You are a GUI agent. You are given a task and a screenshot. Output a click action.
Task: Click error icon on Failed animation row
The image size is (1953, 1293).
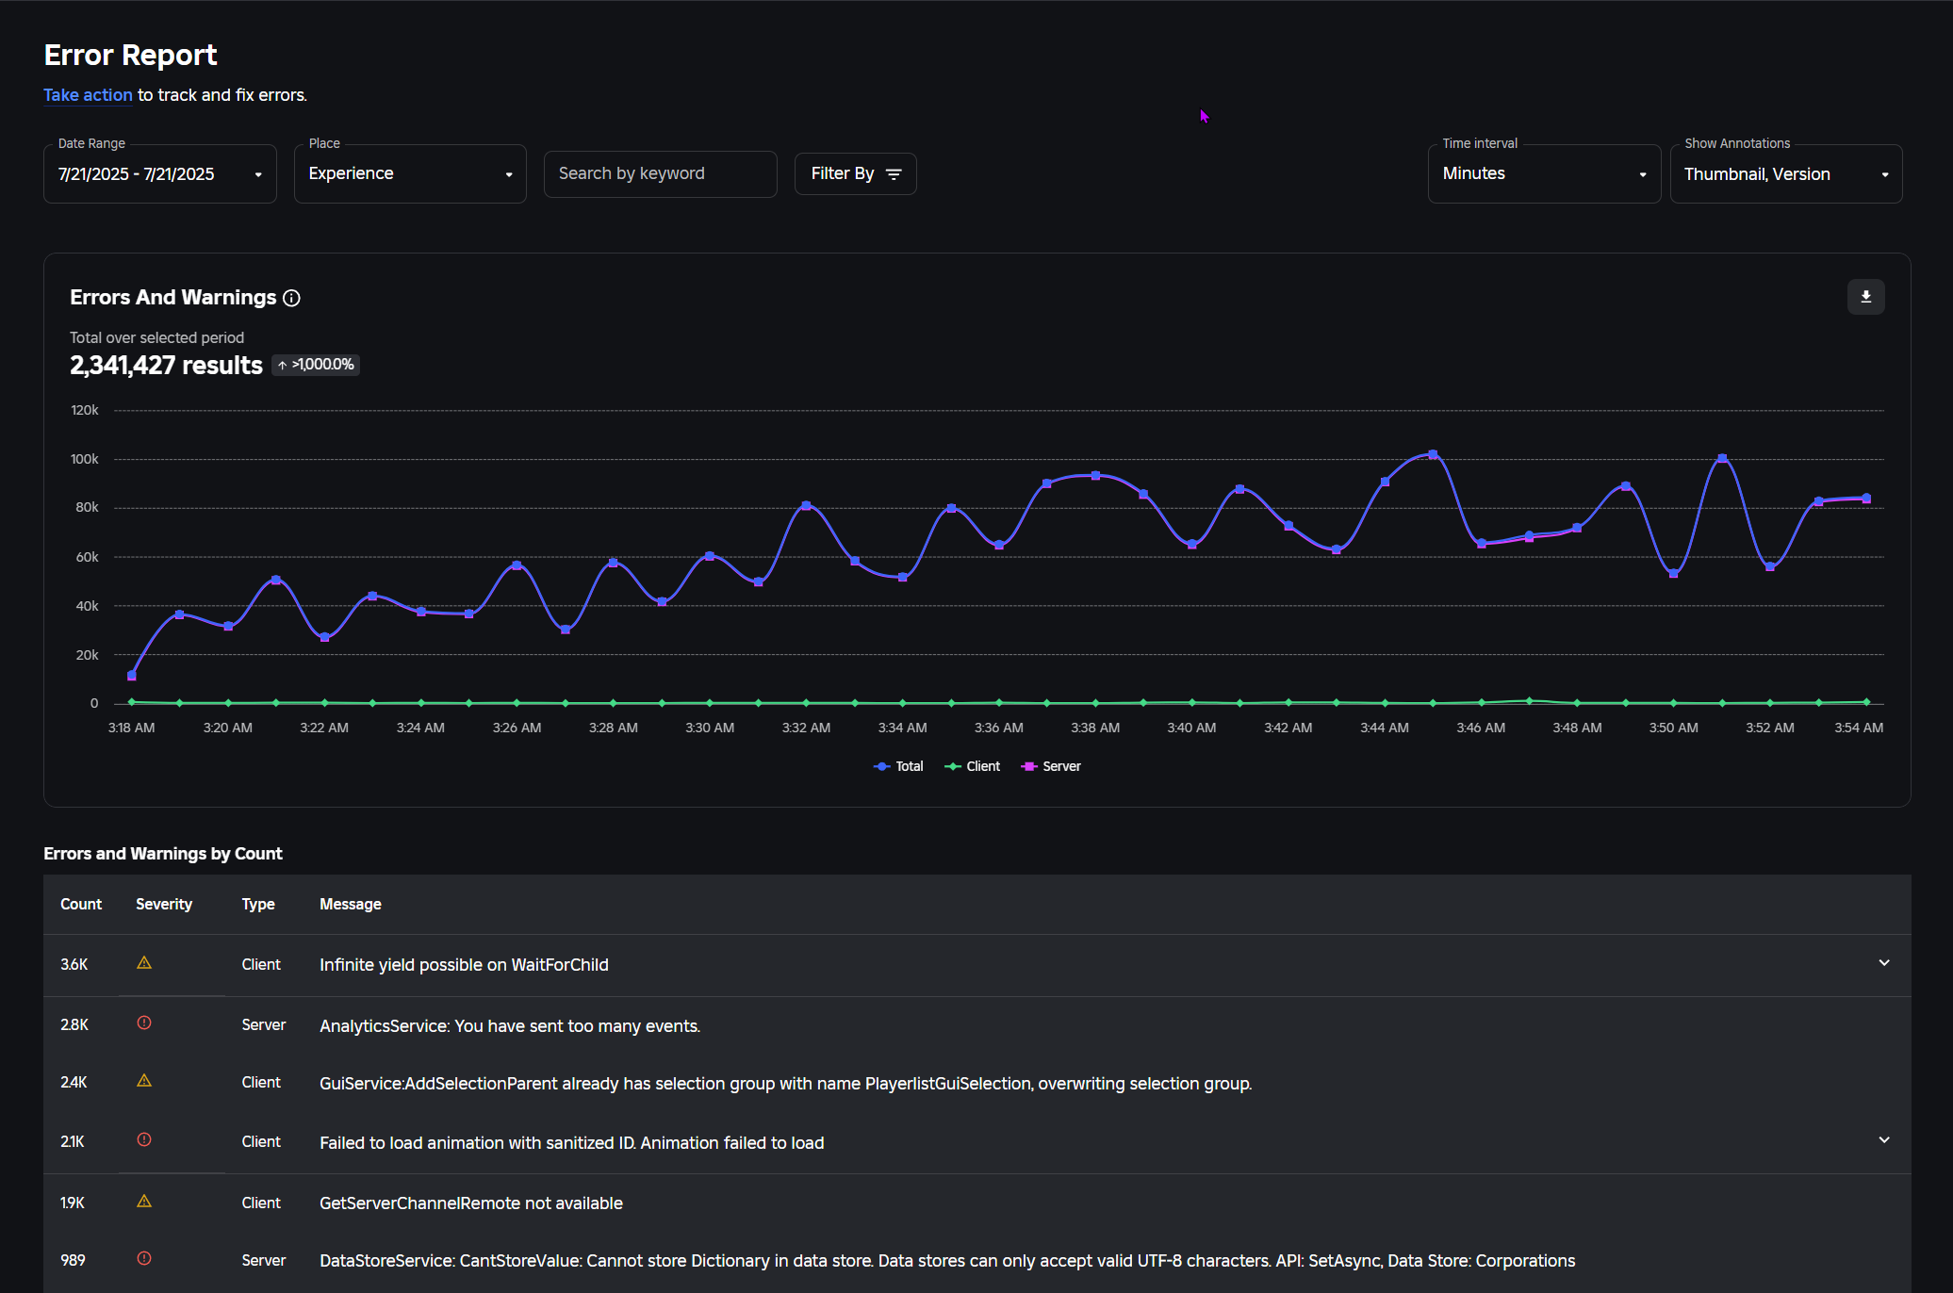click(144, 1139)
